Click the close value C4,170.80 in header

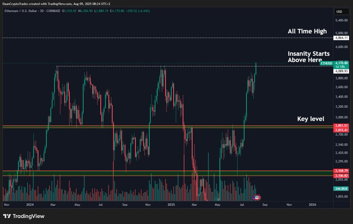point(117,11)
